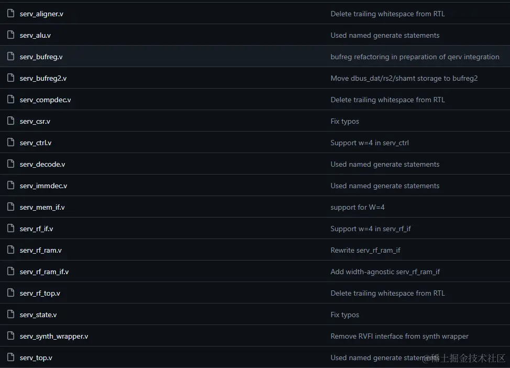
Task: Open the serv_immdec.v file
Action: (43, 186)
